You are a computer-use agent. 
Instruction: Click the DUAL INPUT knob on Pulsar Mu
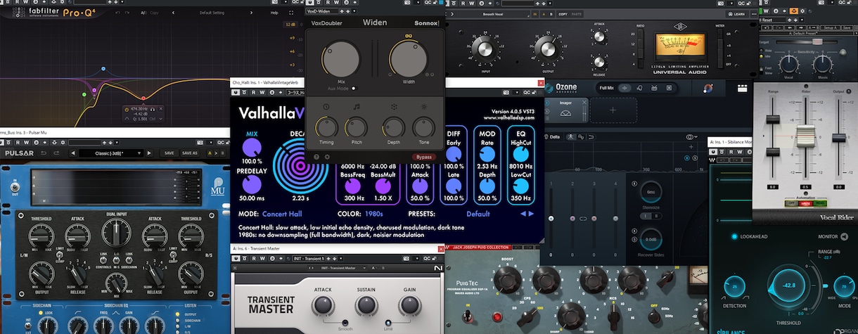[117, 231]
